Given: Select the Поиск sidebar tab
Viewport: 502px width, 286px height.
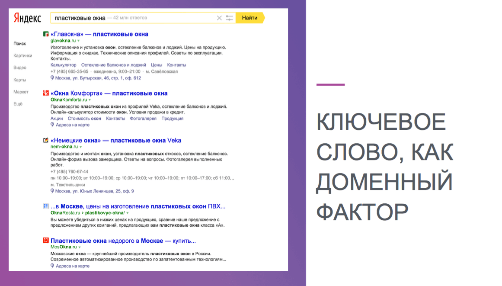Looking at the screenshot, I should point(19,44).
